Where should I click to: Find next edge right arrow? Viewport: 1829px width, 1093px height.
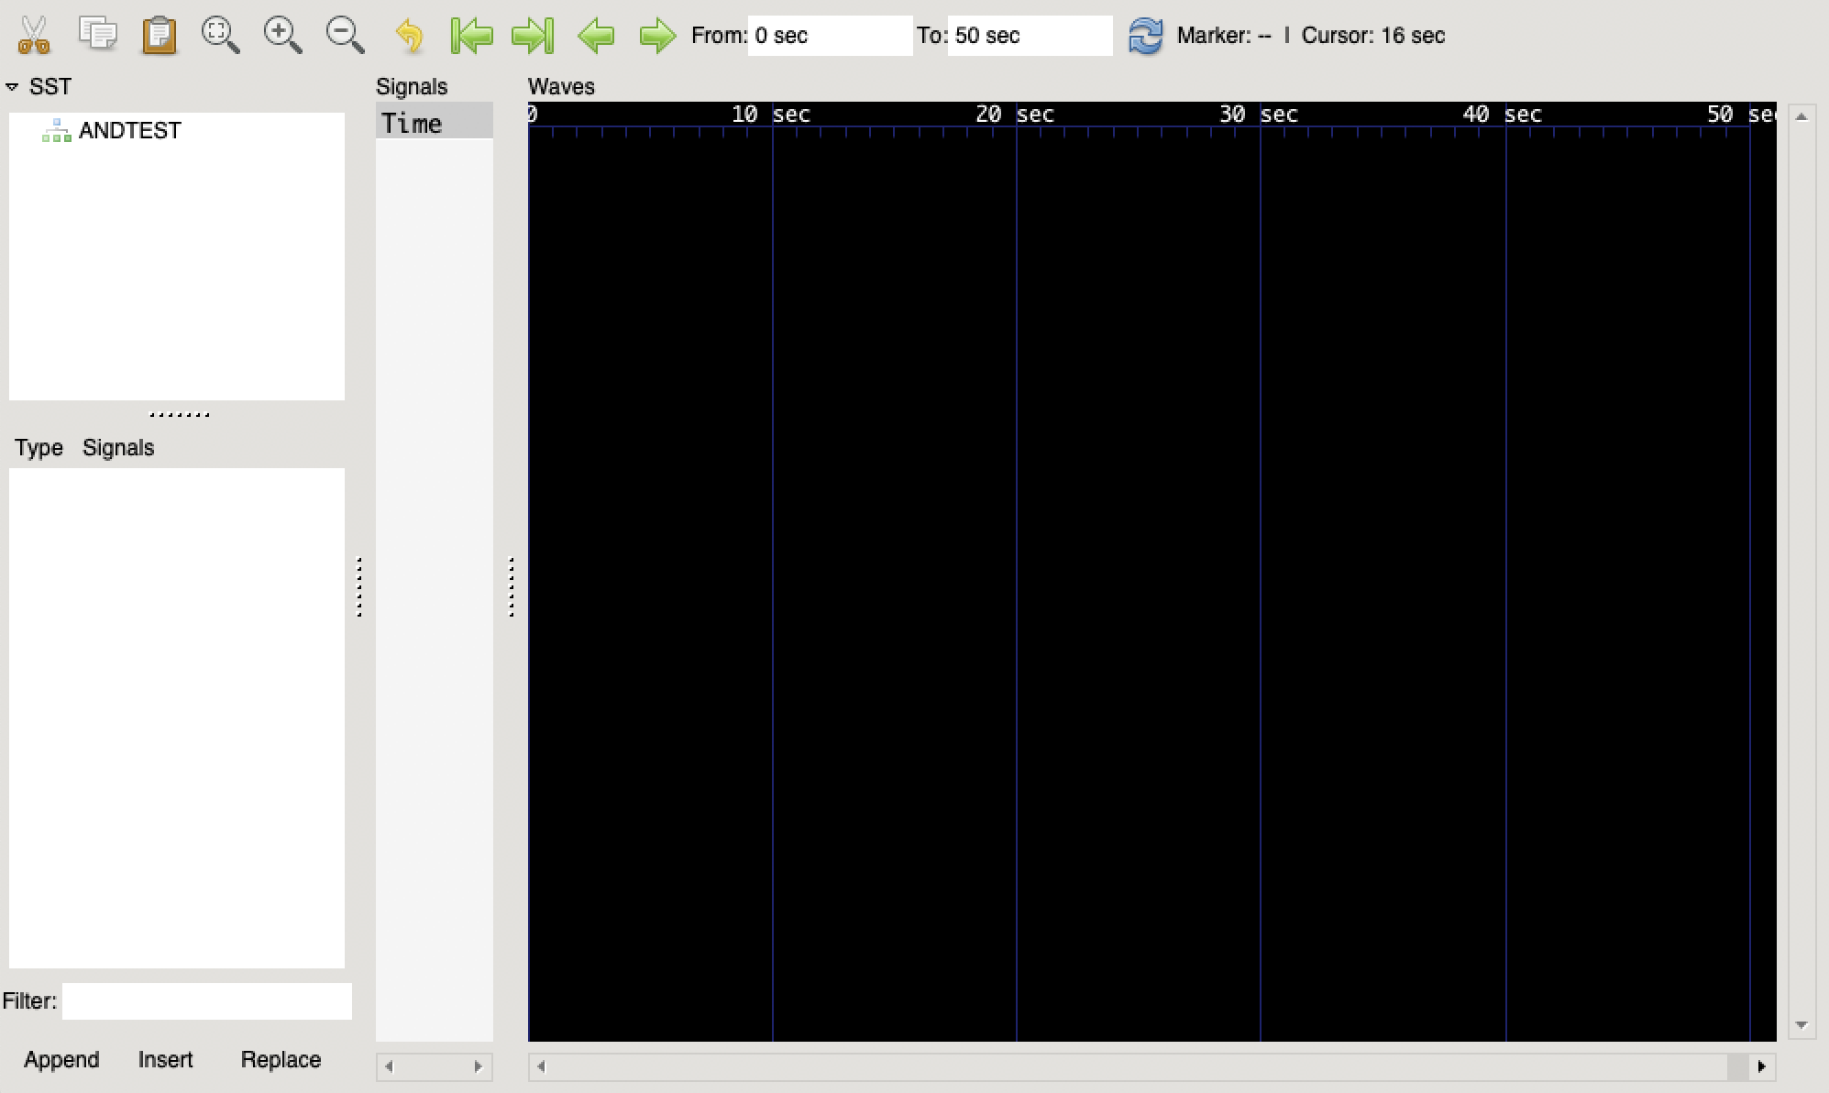point(657,35)
